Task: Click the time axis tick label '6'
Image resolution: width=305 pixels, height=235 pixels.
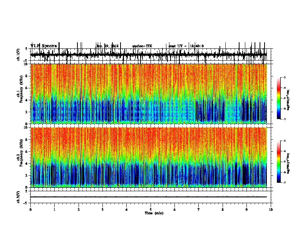Action: pyautogui.click(x=175, y=210)
